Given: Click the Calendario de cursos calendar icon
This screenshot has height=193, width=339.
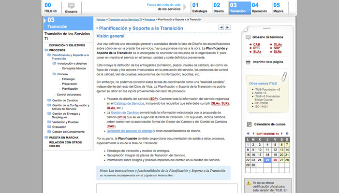Looking at the screenshot, I should tap(249, 124).
